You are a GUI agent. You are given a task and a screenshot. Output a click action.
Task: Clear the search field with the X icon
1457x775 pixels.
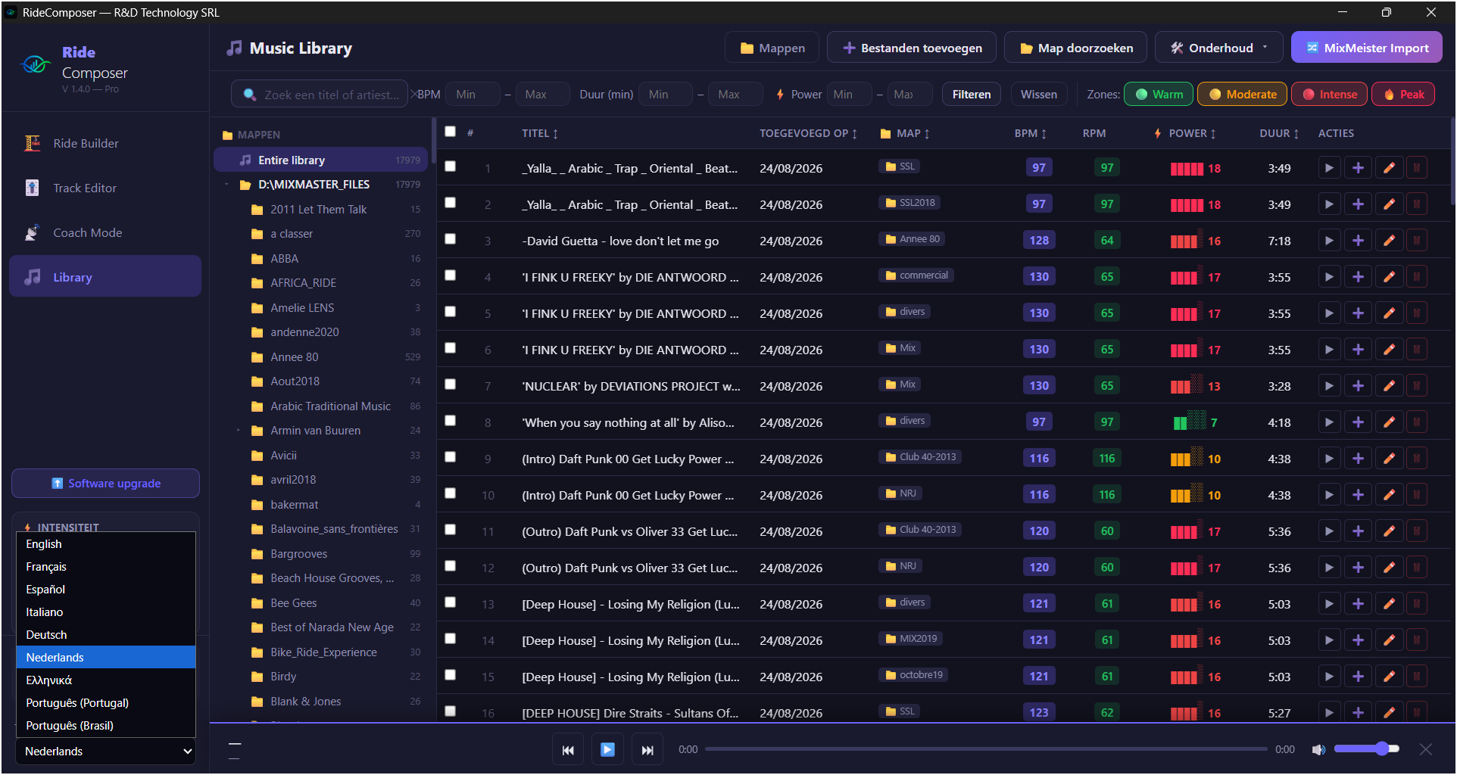click(x=413, y=95)
